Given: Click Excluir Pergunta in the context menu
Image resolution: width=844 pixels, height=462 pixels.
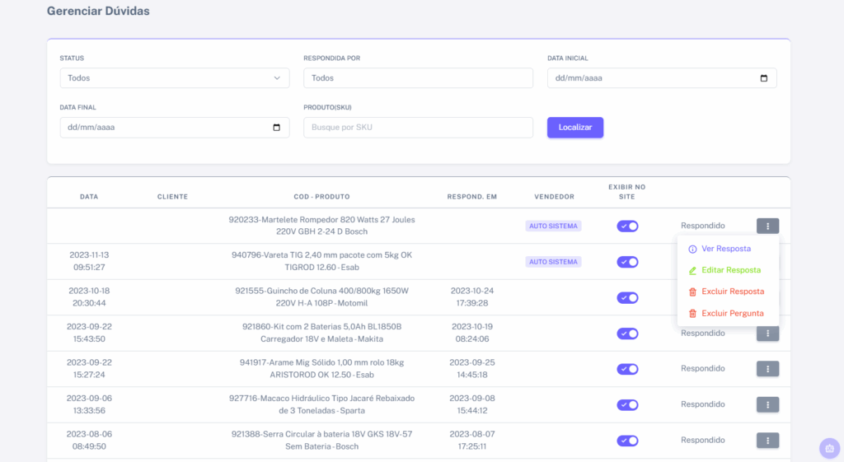Looking at the screenshot, I should [x=732, y=313].
